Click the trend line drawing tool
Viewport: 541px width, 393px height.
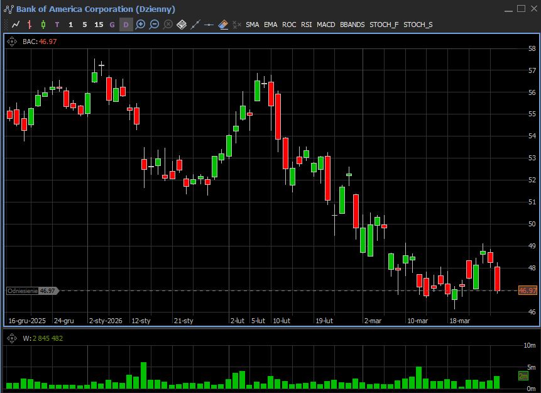click(195, 25)
